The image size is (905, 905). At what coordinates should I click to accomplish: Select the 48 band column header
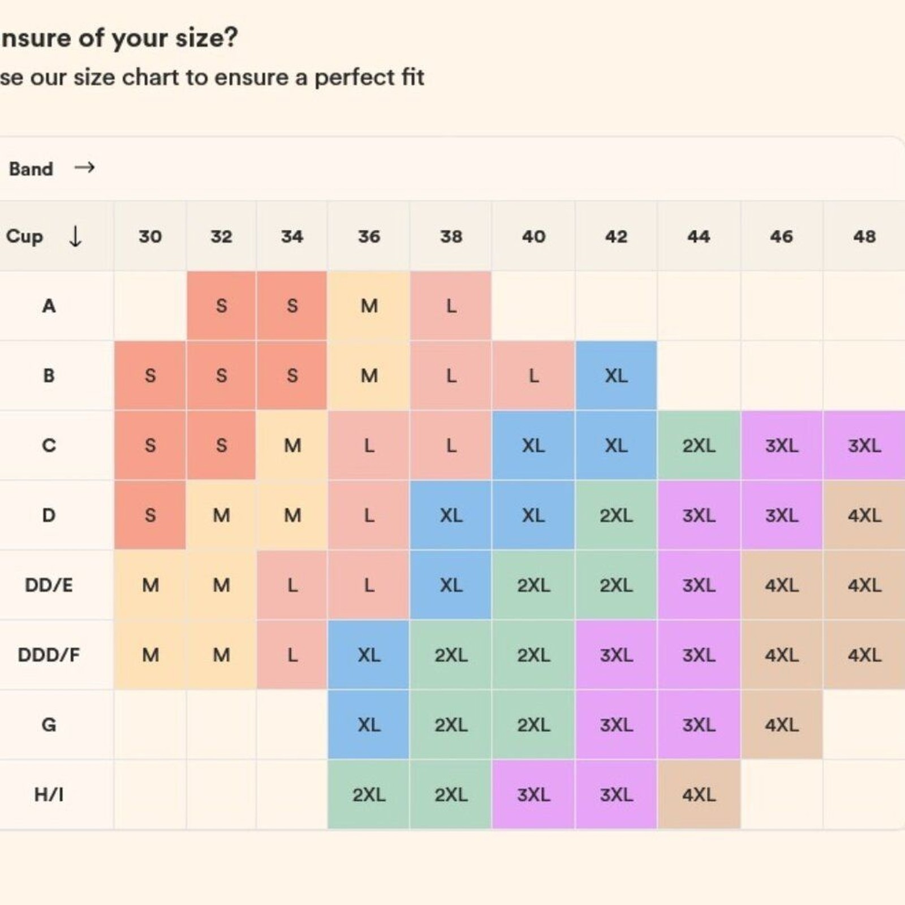pos(864,236)
